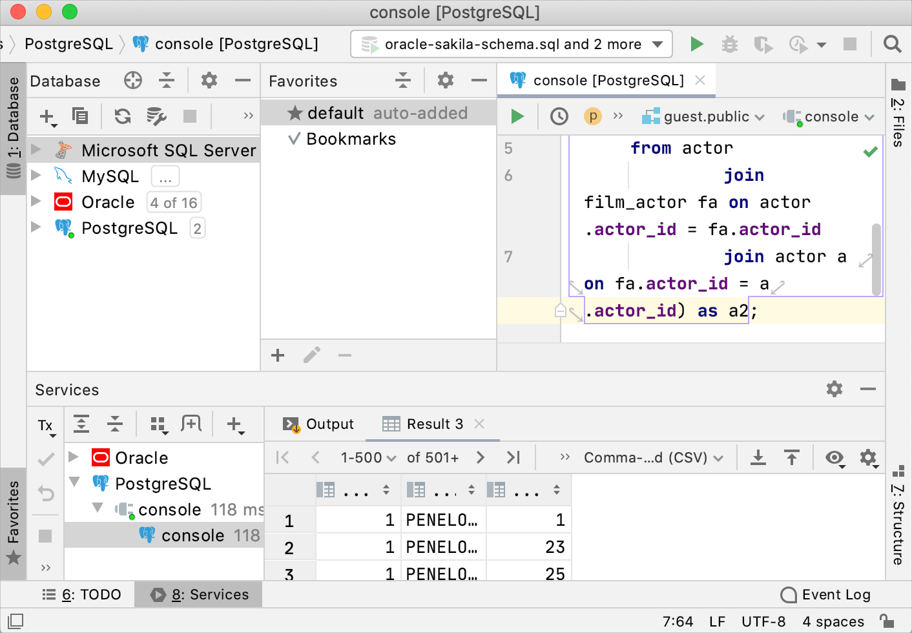Click the debug bug icon in toolbar

pos(729,44)
